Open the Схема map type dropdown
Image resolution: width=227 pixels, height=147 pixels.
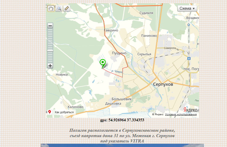(187, 8)
